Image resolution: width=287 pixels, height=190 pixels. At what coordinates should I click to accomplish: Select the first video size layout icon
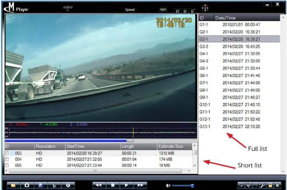coord(177,11)
